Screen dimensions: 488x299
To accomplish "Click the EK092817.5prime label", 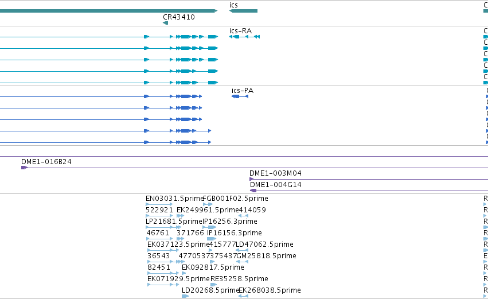I will [x=213, y=267].
